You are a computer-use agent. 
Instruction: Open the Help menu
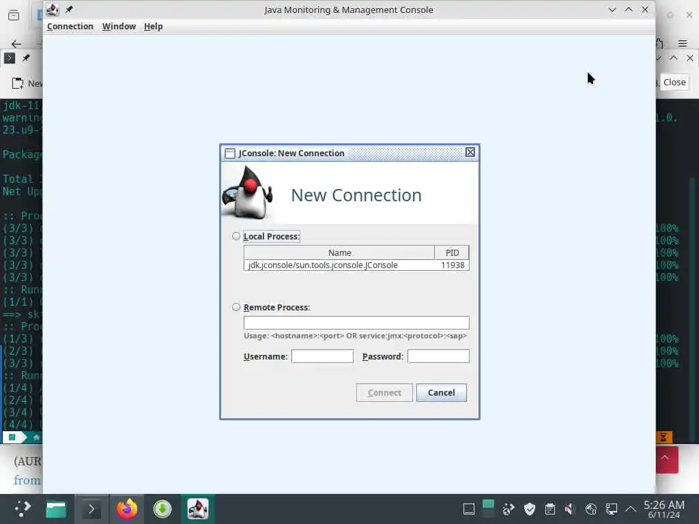click(x=153, y=27)
